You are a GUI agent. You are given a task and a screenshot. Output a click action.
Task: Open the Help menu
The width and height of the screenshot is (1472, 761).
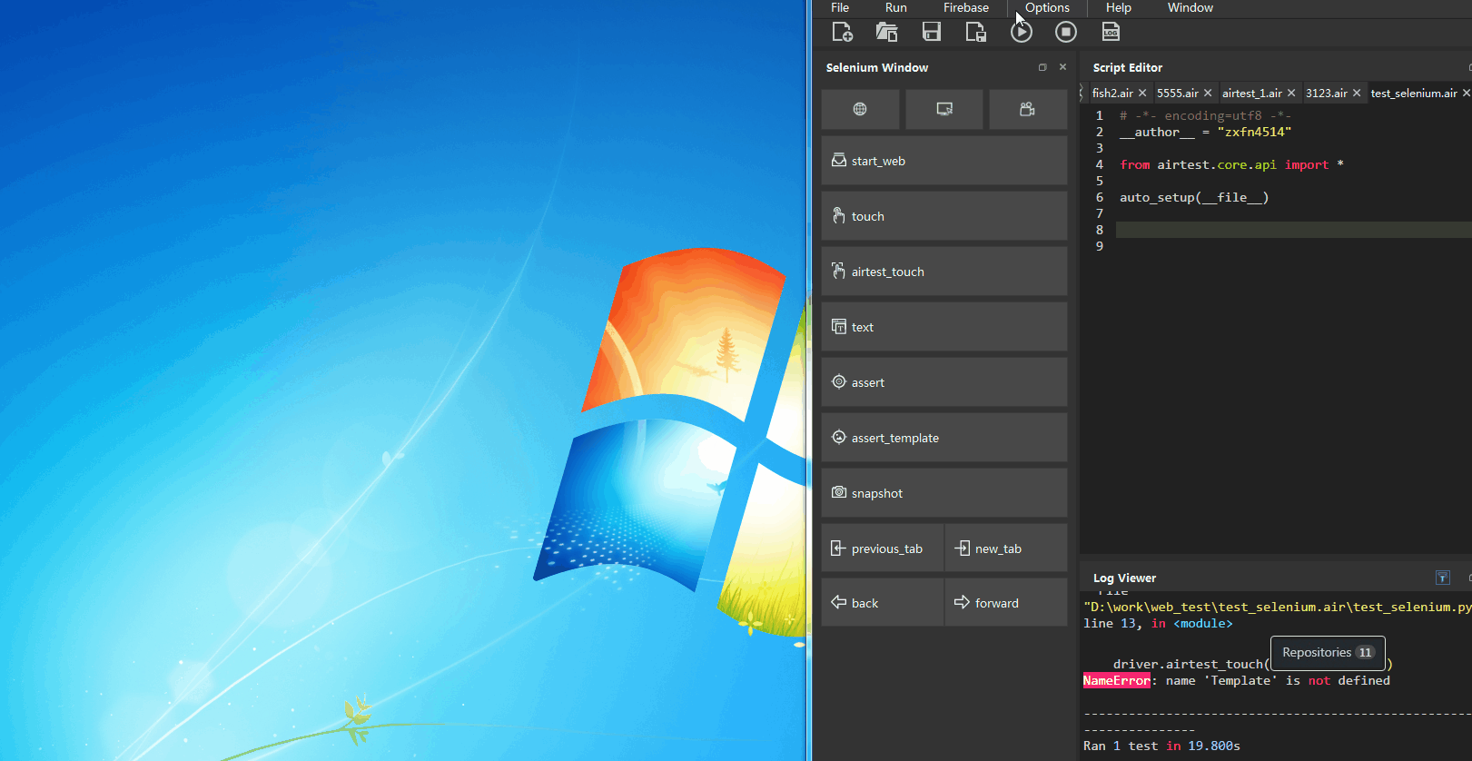pos(1119,7)
